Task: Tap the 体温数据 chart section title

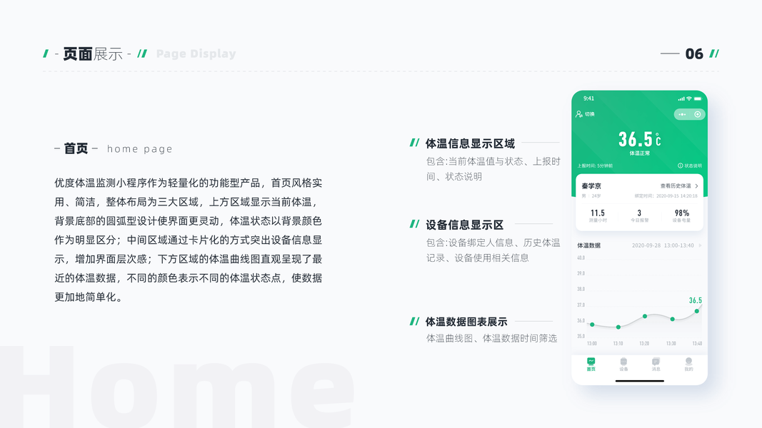Action: point(589,245)
